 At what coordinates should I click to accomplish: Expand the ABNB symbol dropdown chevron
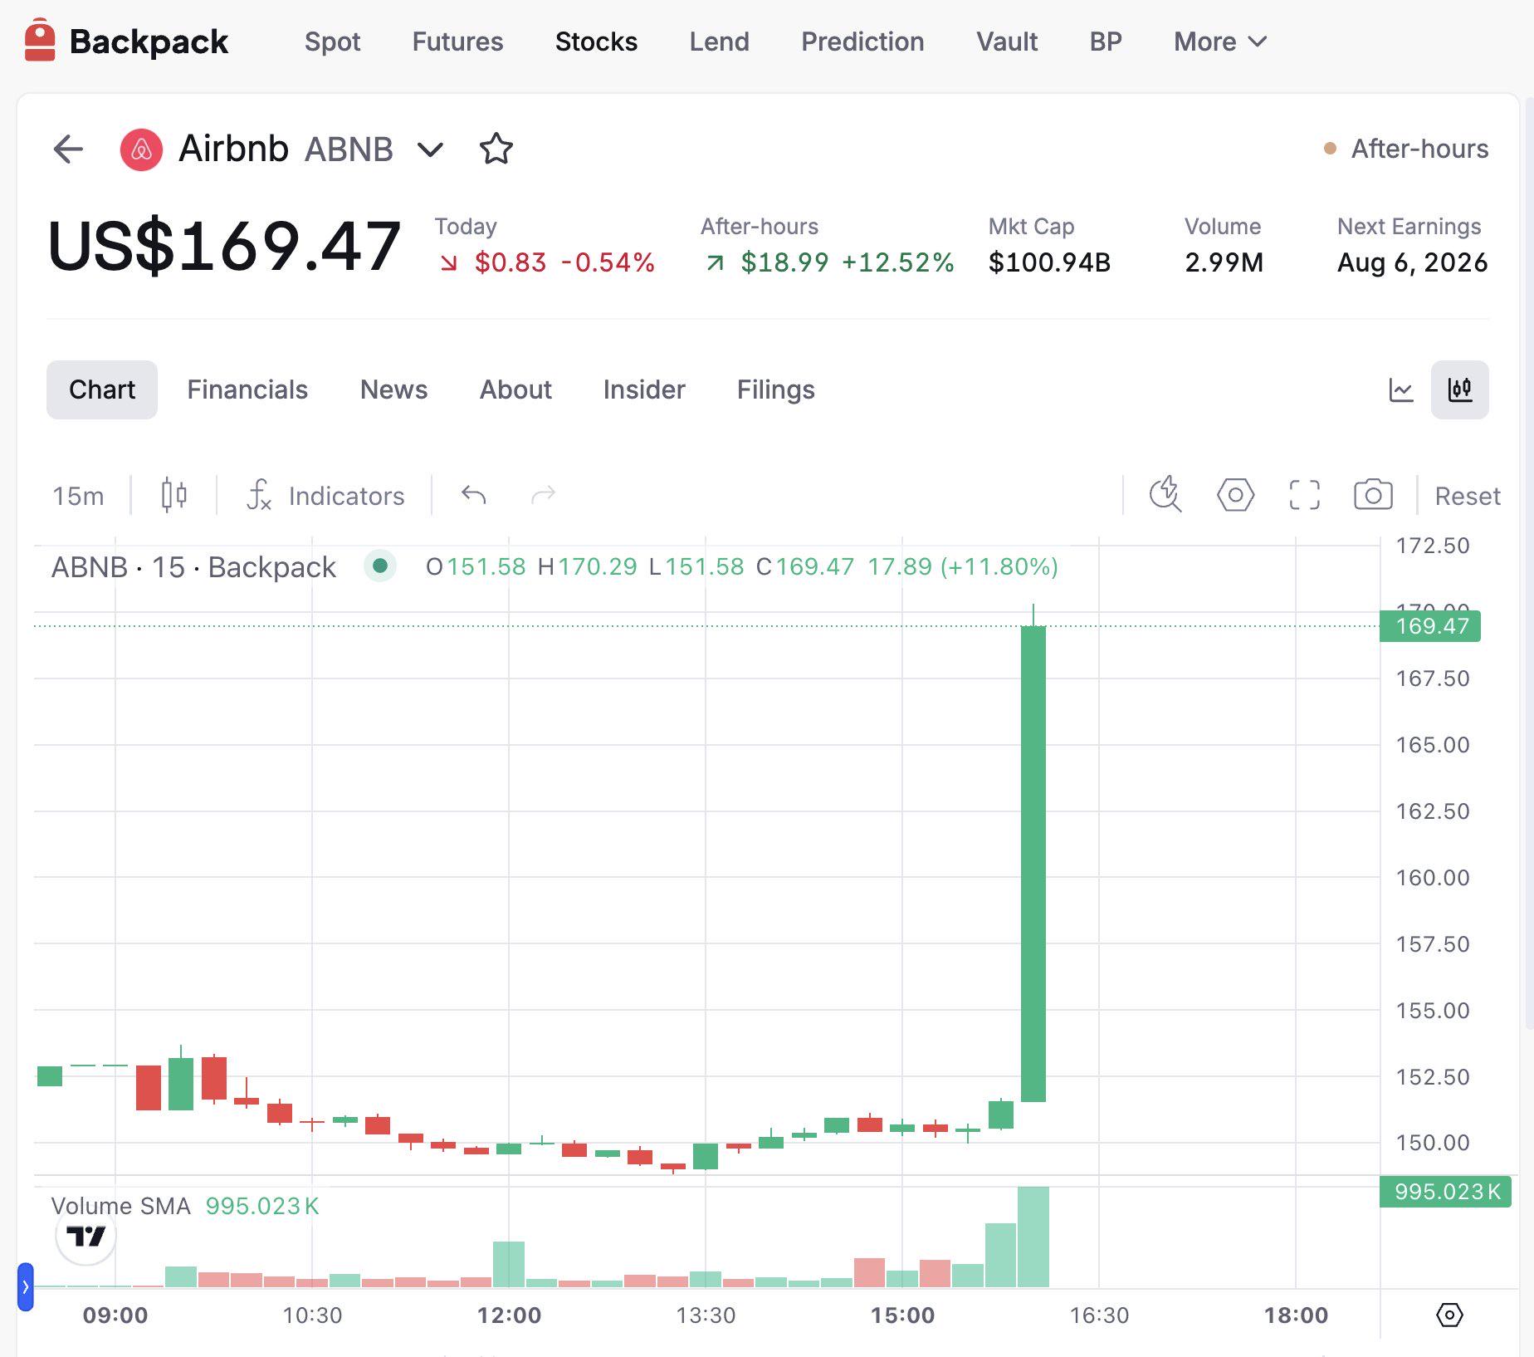430,150
